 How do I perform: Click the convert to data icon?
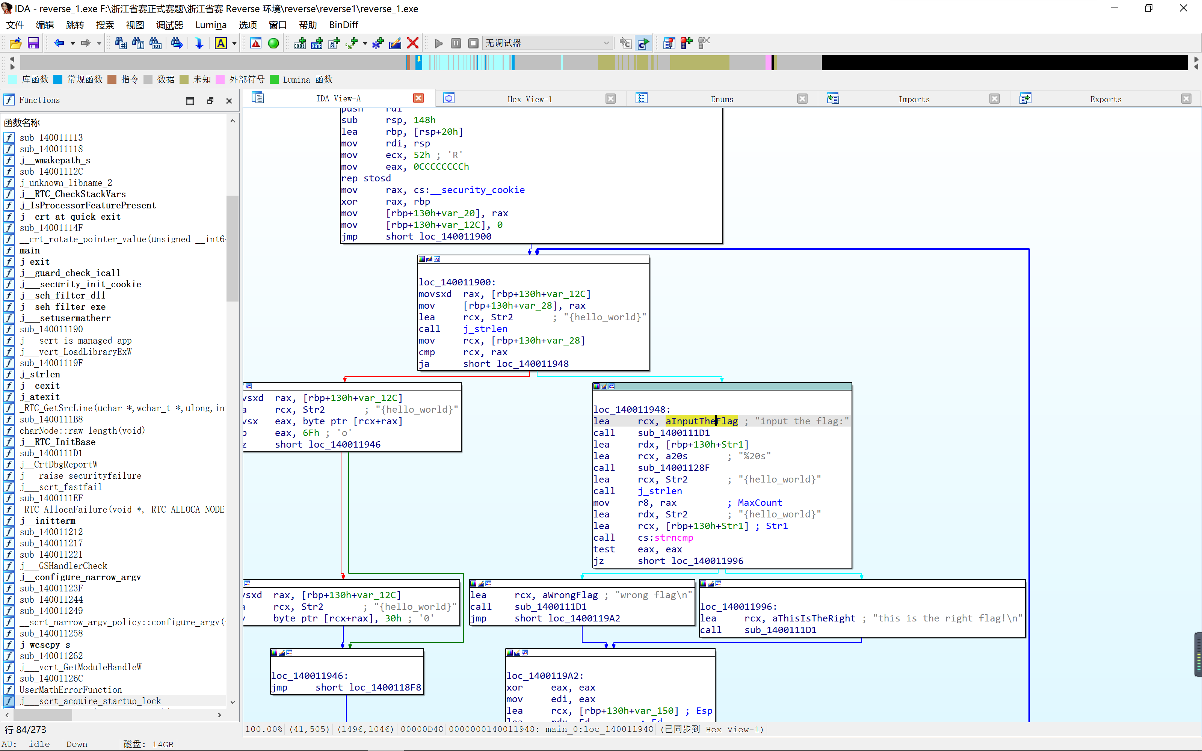317,43
